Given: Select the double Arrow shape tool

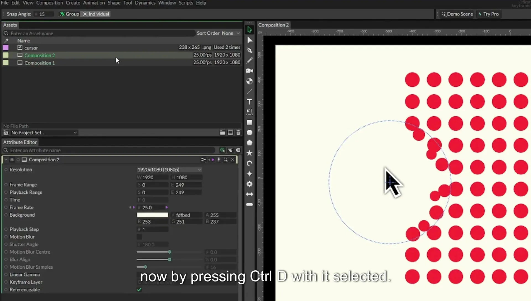Looking at the screenshot, I should [249, 194].
